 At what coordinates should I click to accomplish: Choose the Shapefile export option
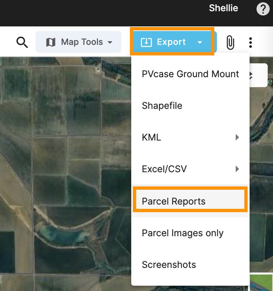162,106
